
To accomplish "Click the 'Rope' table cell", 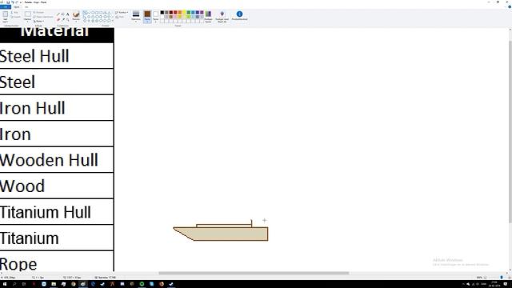I will click(57, 262).
